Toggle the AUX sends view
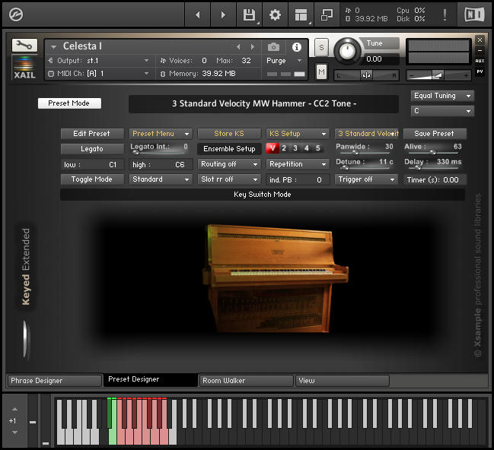This screenshot has height=450, width=494. pos(480,61)
